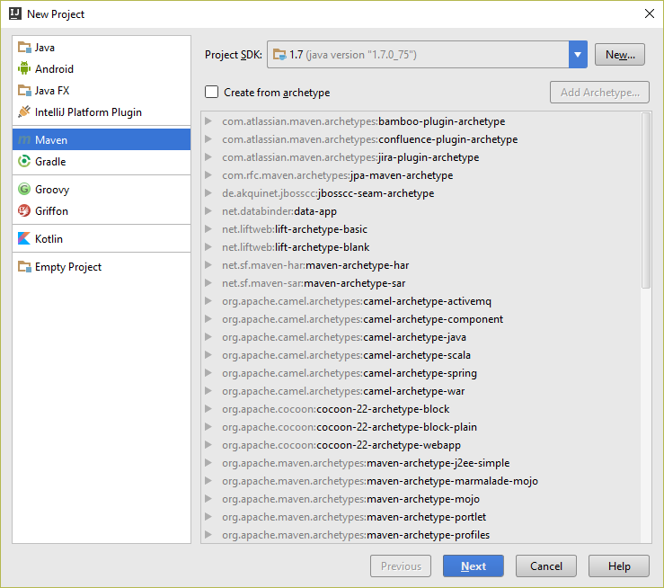
Task: Select Java FX project type
Action: tap(102, 90)
